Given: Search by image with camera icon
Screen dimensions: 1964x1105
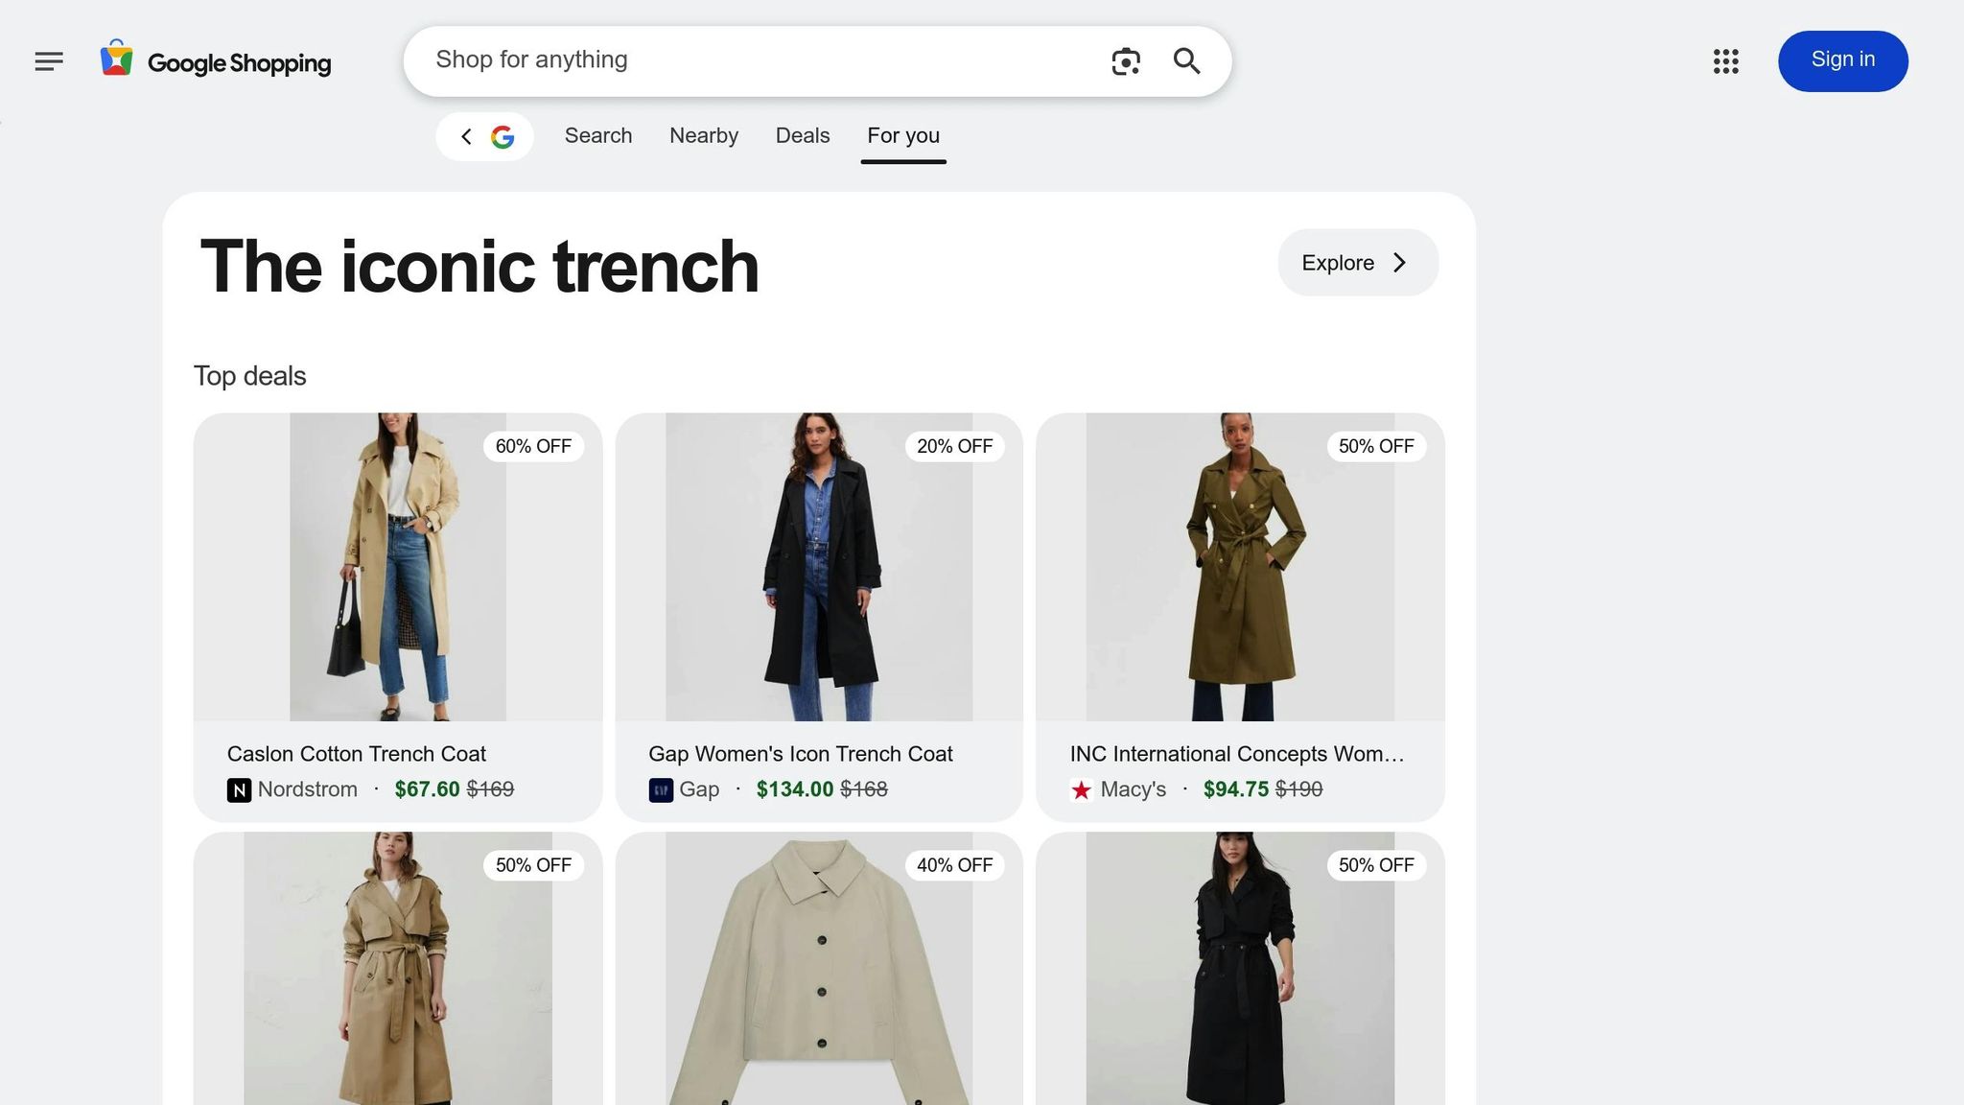Looking at the screenshot, I should pyautogui.click(x=1126, y=61).
